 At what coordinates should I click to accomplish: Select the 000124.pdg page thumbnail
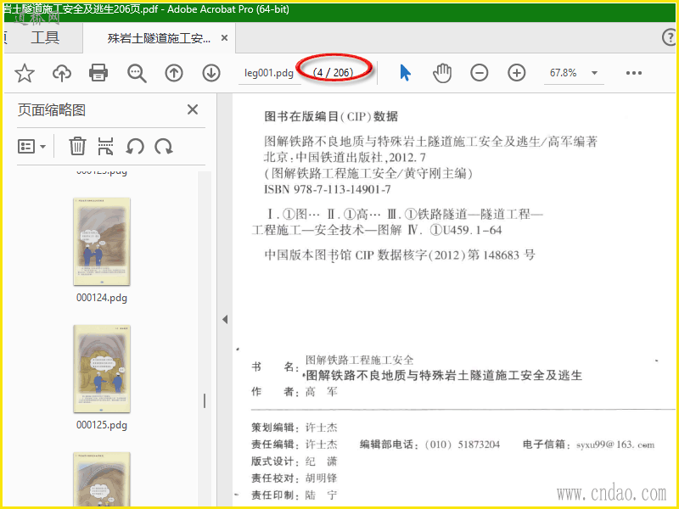[102, 242]
